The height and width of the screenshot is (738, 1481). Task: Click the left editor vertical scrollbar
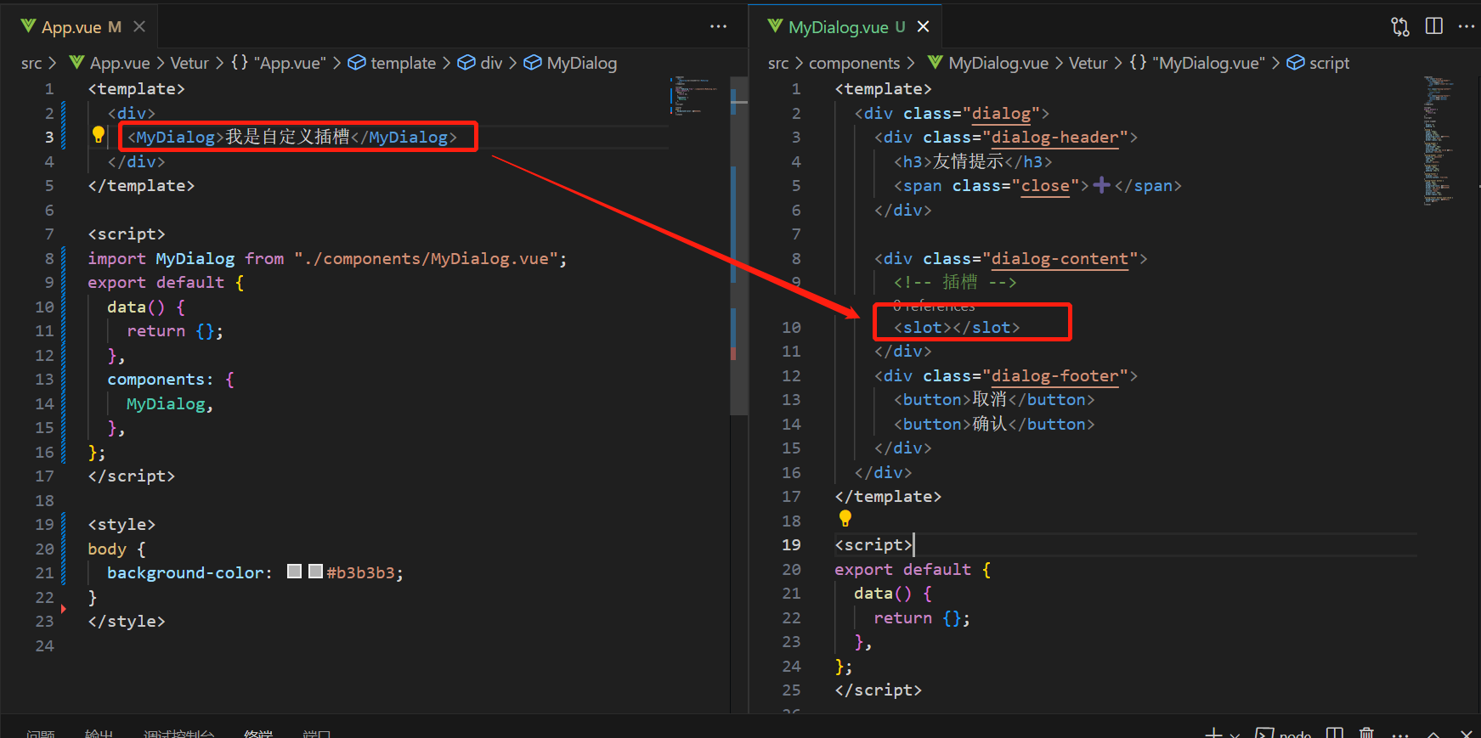point(739,245)
